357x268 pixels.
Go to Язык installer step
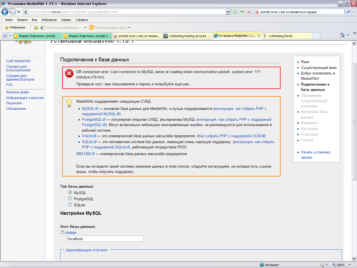305,62
